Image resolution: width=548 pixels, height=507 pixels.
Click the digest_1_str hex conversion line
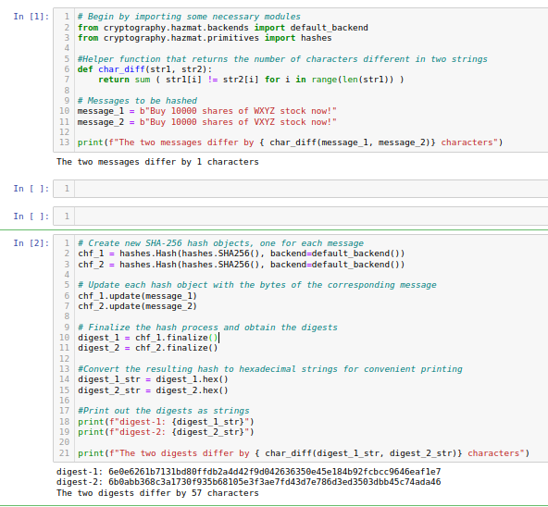(153, 379)
